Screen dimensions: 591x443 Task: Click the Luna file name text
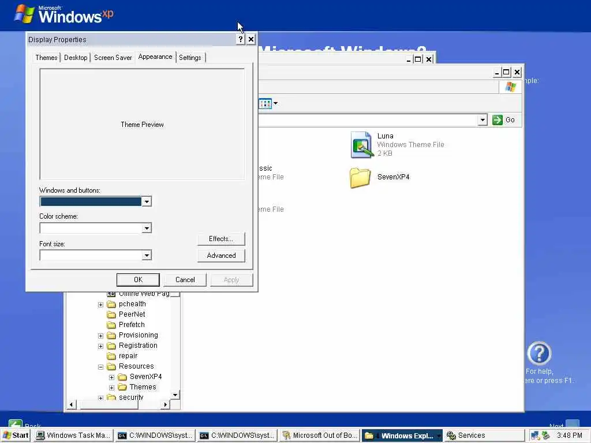385,136
